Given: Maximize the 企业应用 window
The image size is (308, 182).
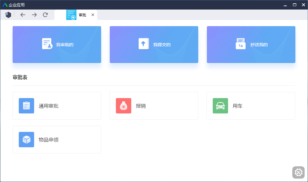Looking at the screenshot, I should (294, 5).
